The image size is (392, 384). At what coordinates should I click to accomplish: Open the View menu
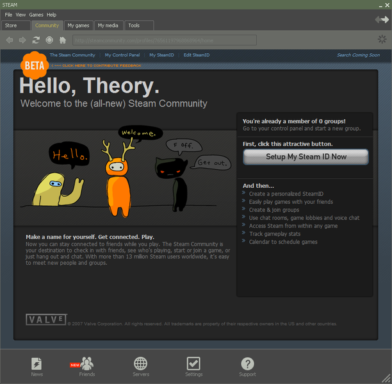click(20, 15)
